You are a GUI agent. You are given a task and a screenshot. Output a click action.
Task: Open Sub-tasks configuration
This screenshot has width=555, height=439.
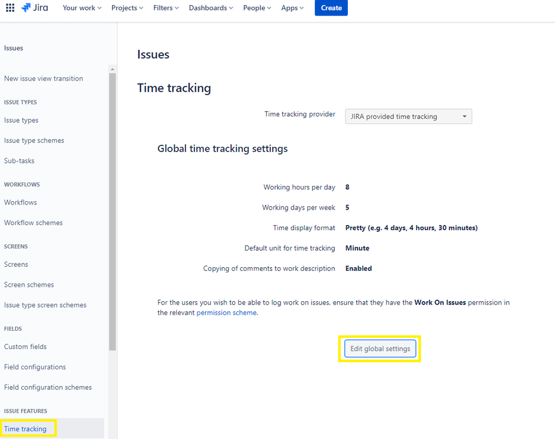coord(19,161)
